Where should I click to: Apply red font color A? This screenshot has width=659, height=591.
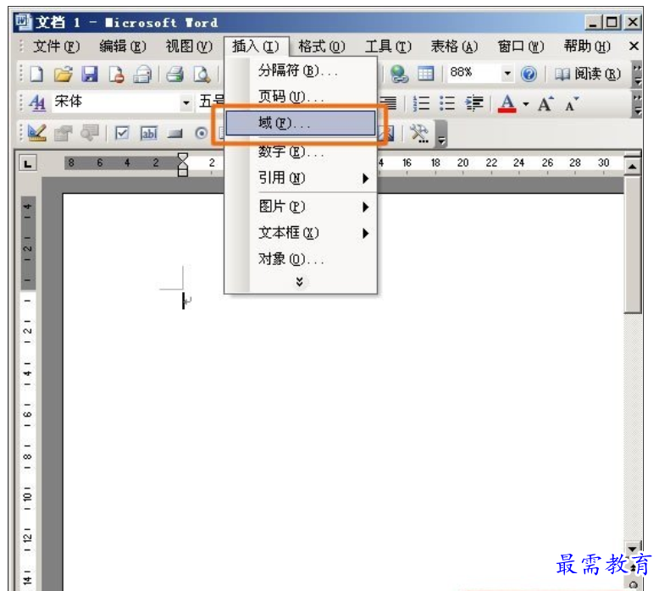point(507,103)
